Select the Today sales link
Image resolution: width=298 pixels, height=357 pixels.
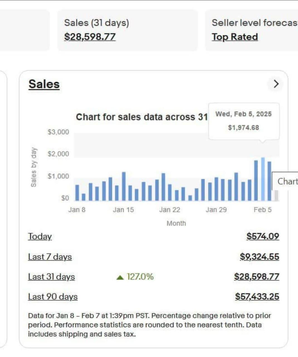coord(40,237)
